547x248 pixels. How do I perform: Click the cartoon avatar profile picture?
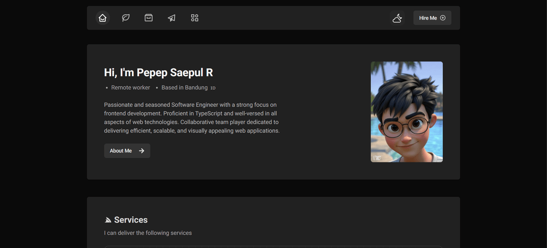(x=407, y=112)
